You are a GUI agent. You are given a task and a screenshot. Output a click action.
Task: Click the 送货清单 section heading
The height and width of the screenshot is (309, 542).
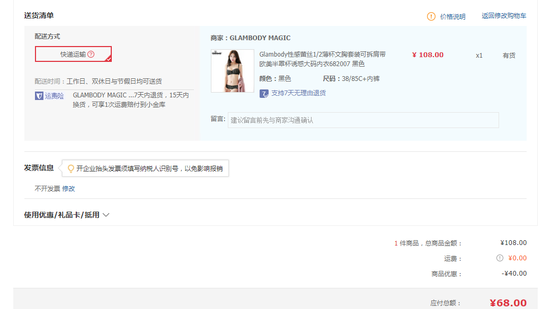tap(39, 15)
